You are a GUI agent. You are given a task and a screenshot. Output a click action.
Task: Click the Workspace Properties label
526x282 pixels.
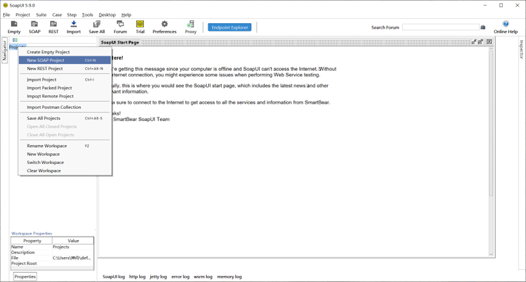[x=32, y=233]
